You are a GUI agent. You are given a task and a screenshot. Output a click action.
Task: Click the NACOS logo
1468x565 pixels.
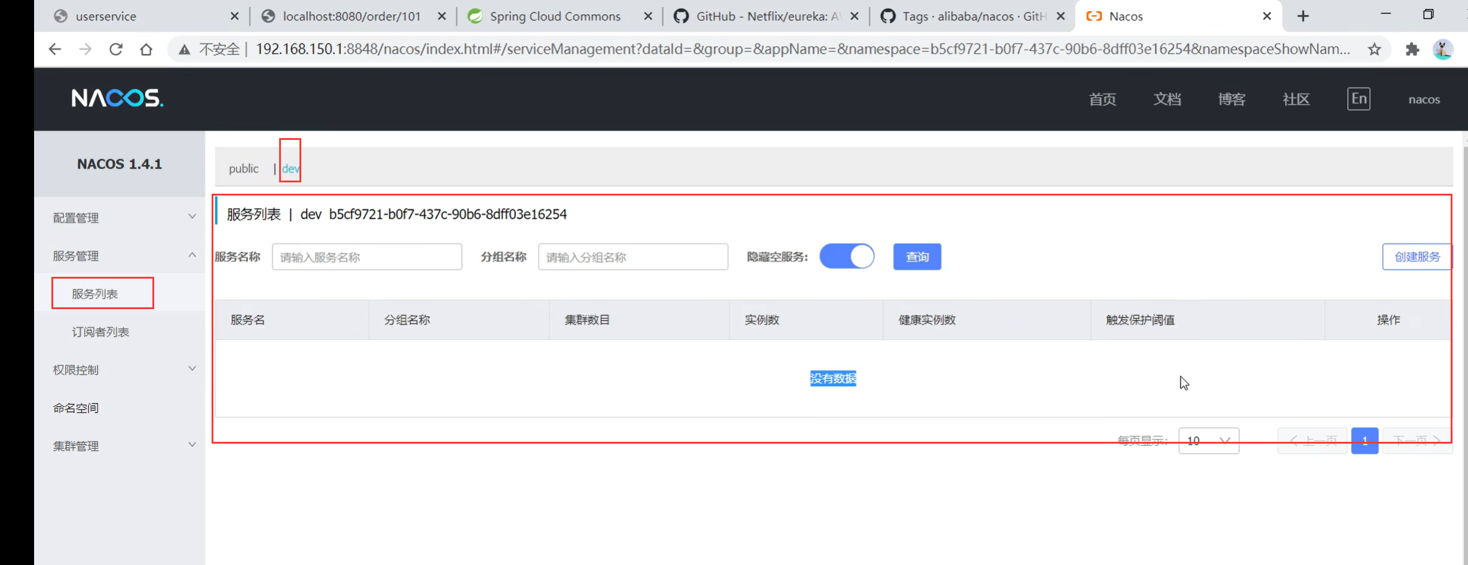[117, 98]
